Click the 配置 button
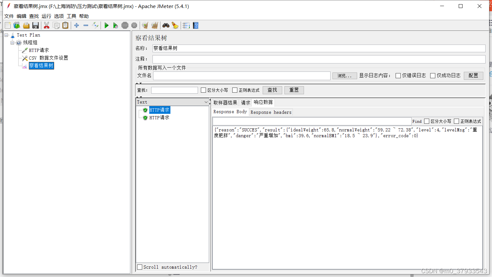Image resolution: width=492 pixels, height=277 pixels. pos(473,76)
